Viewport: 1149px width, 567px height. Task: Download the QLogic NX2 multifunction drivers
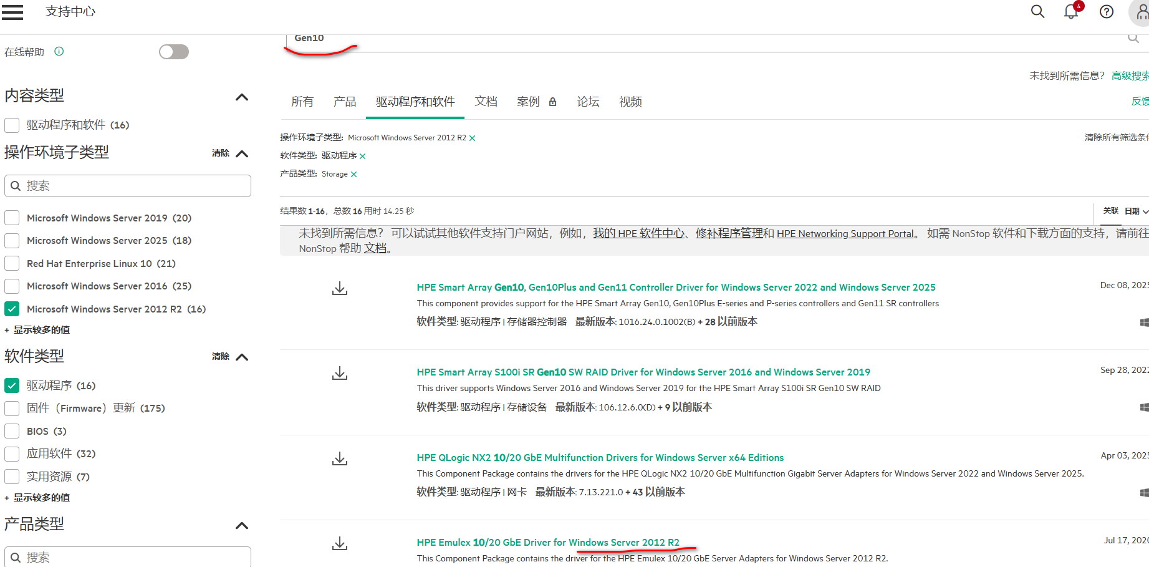(x=340, y=459)
